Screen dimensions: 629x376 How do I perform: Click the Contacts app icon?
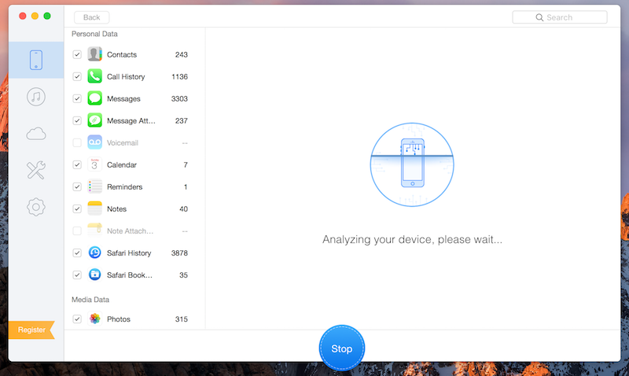[95, 54]
